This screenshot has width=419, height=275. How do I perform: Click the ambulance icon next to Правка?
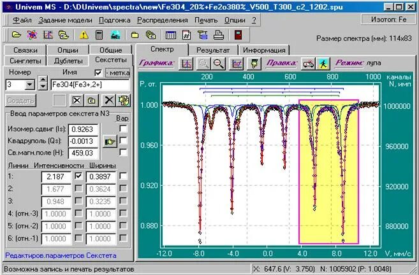309,64
